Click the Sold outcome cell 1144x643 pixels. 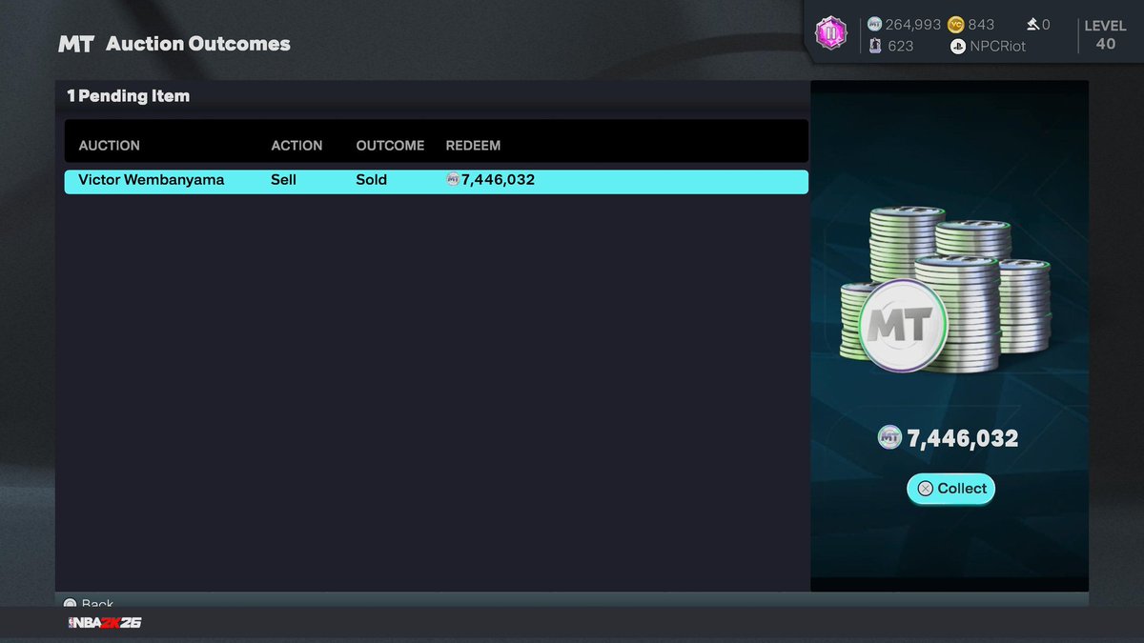tap(372, 180)
